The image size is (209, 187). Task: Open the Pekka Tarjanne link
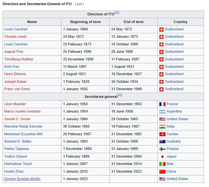17,149
